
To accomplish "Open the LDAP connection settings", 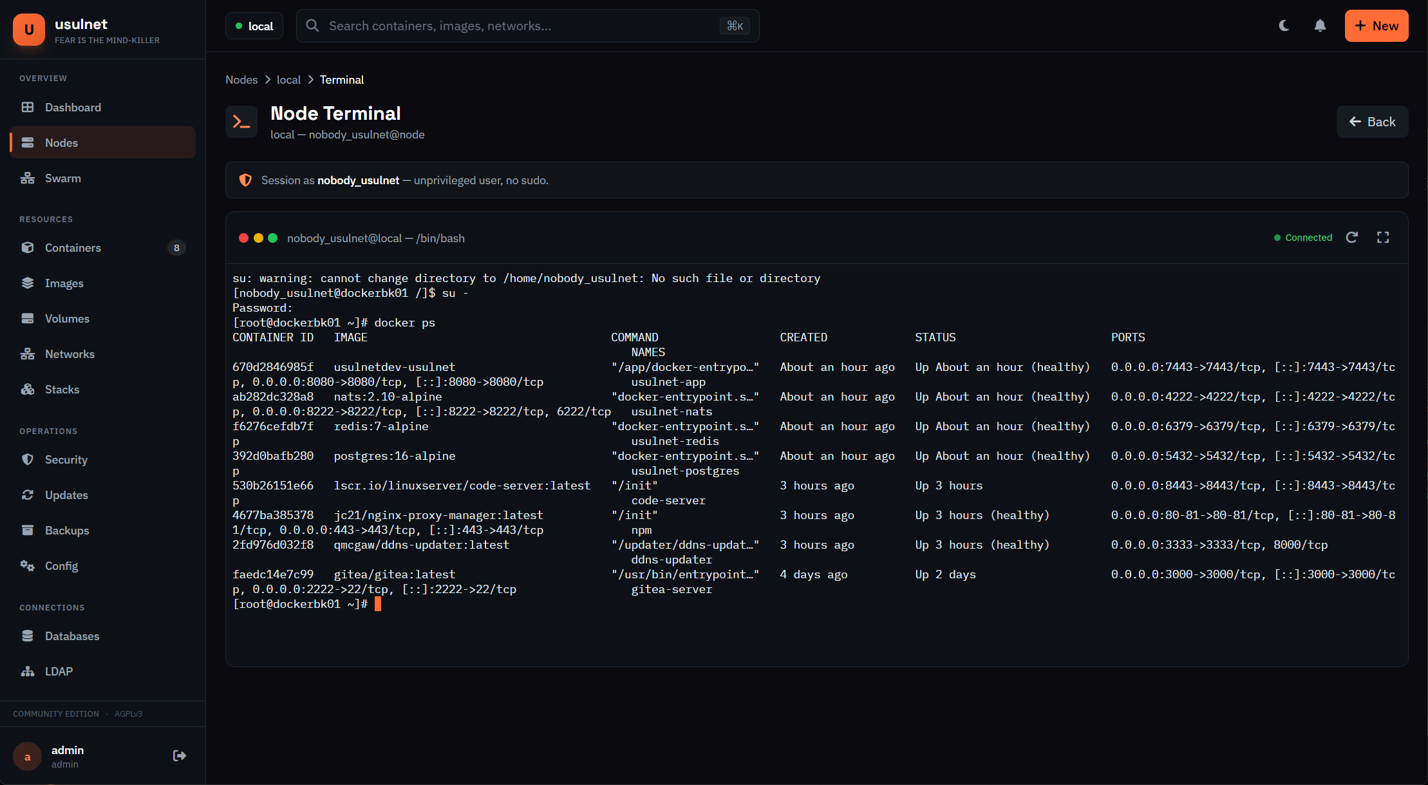I will pos(58,671).
